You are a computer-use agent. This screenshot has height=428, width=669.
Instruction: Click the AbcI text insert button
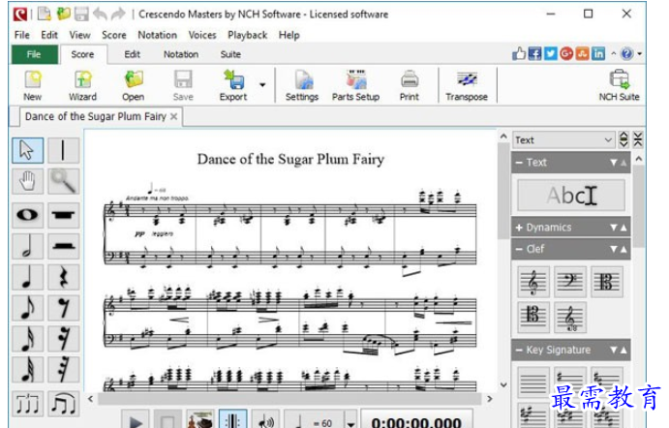click(571, 196)
